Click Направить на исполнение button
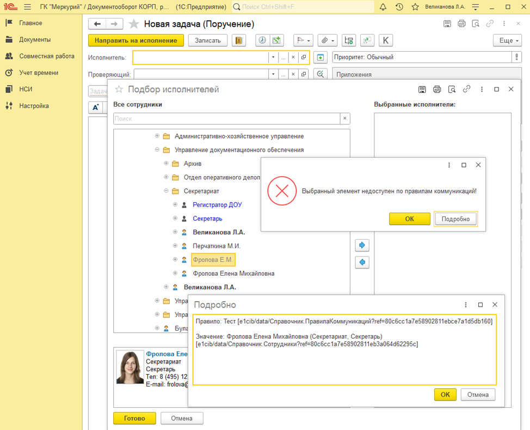Image resolution: width=530 pixels, height=430 pixels. click(136, 41)
